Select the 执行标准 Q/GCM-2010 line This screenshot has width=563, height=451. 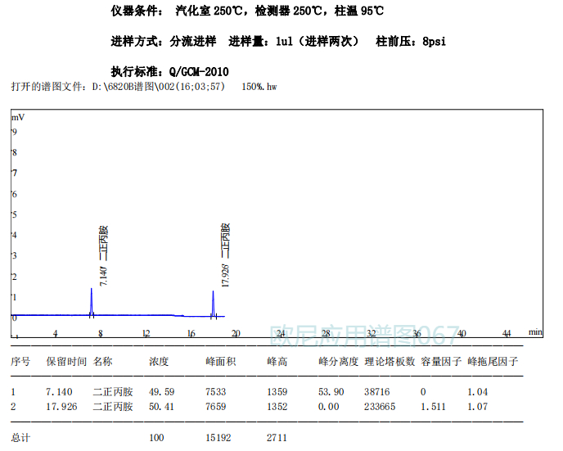169,70
